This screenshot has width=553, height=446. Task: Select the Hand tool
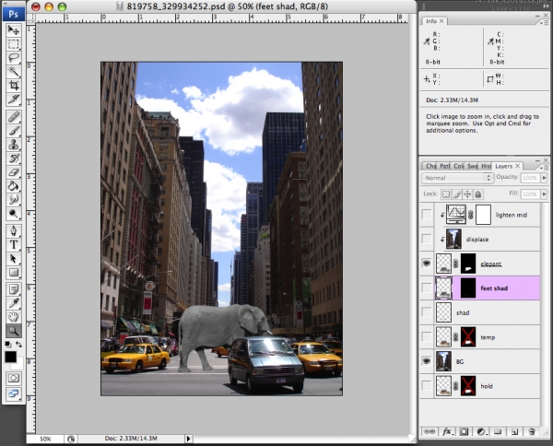pyautogui.click(x=14, y=317)
